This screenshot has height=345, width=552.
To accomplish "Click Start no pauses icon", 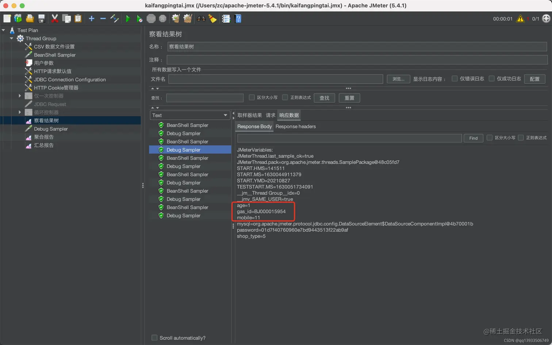I will 139,18.
